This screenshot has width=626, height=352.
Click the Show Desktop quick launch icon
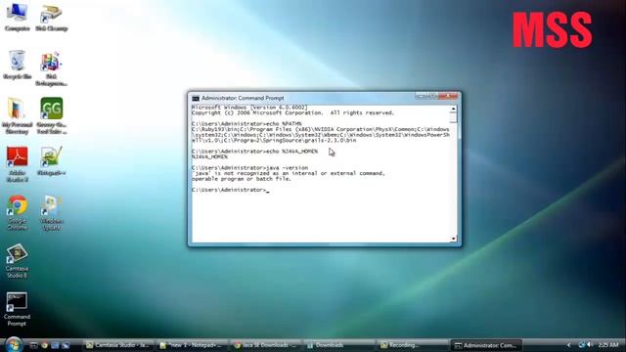pos(34,345)
